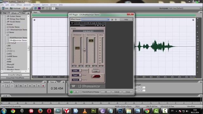Open the Generate menu

27,5
